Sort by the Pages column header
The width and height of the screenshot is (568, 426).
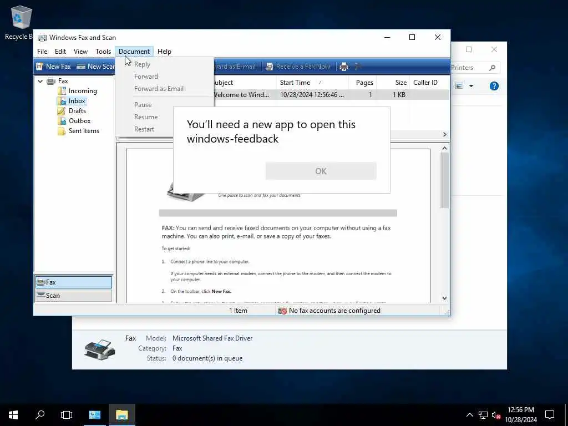click(362, 83)
